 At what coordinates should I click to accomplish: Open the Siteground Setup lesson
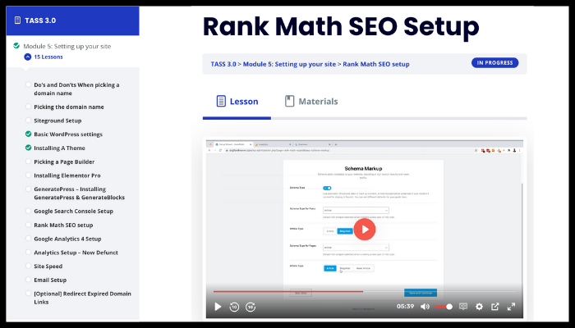pyautogui.click(x=57, y=121)
